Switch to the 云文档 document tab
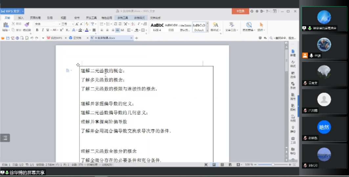Viewport: 349px width, 177px height. (x=77, y=38)
